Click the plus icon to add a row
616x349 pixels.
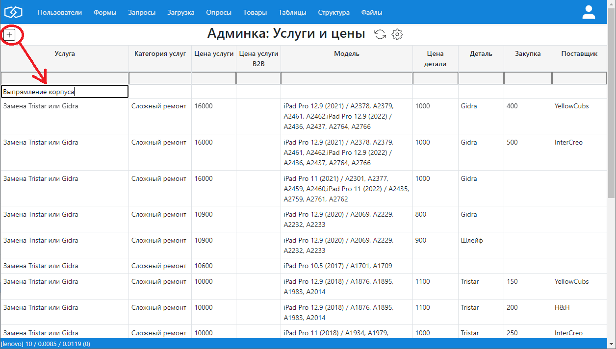coord(10,35)
